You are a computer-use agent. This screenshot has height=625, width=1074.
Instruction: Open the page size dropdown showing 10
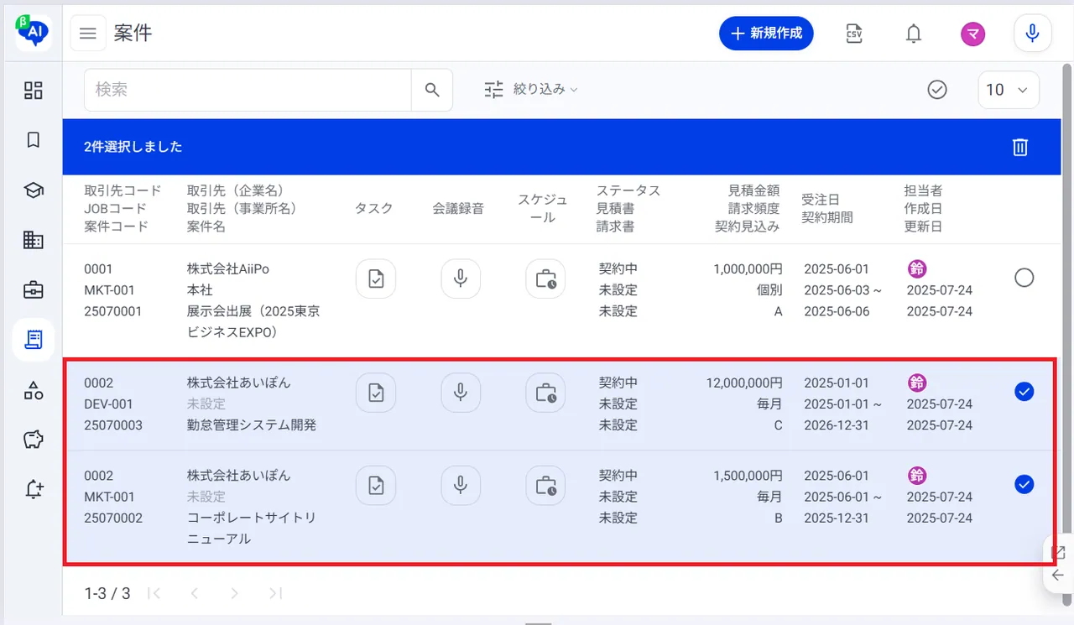tap(1009, 90)
